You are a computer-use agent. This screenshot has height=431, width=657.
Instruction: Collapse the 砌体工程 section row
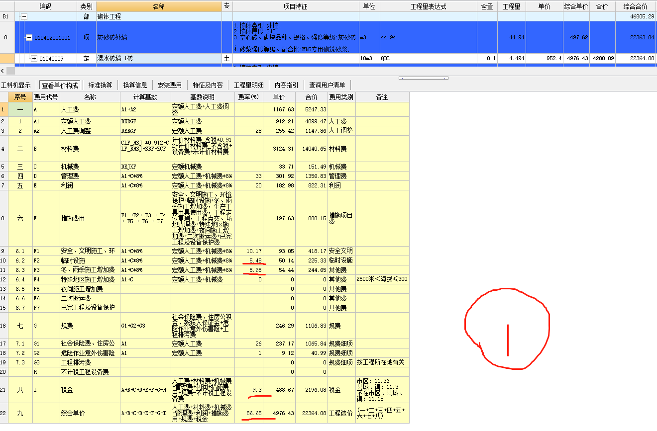[24, 16]
